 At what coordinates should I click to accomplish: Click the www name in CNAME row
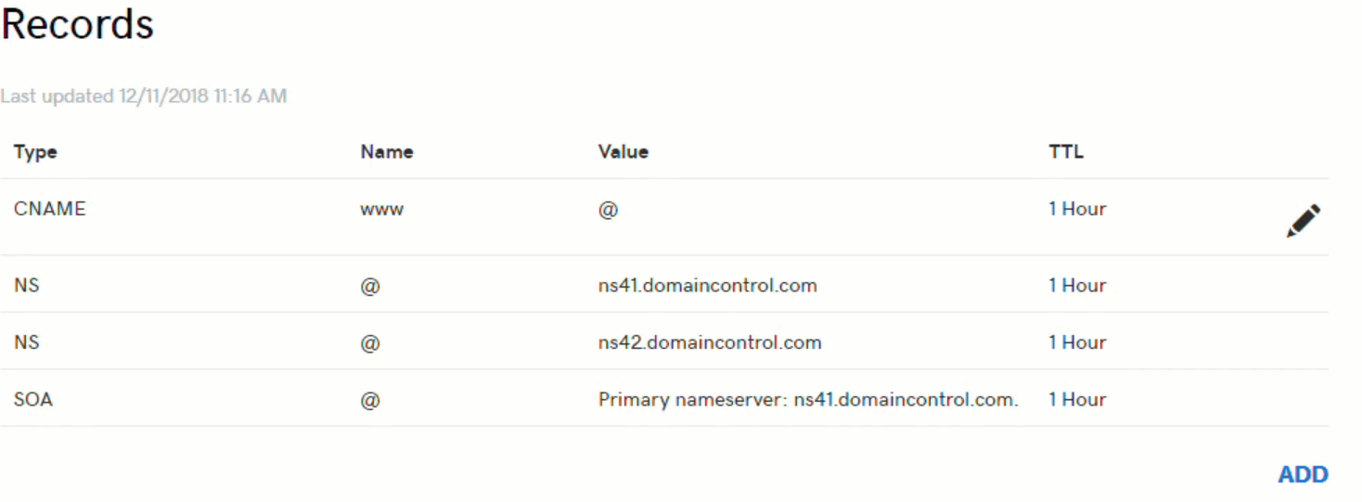click(381, 210)
